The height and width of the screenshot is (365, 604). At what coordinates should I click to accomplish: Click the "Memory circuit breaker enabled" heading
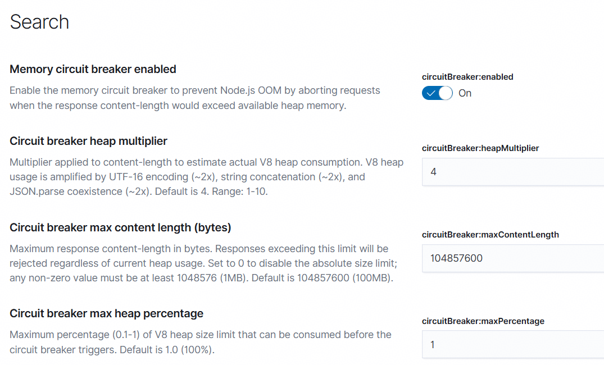[x=93, y=69]
